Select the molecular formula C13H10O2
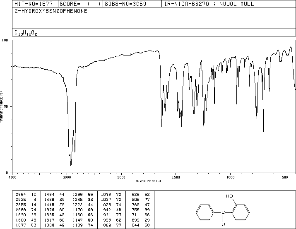Image resolution: width=296 pixels, height=229 pixels. click(26, 33)
